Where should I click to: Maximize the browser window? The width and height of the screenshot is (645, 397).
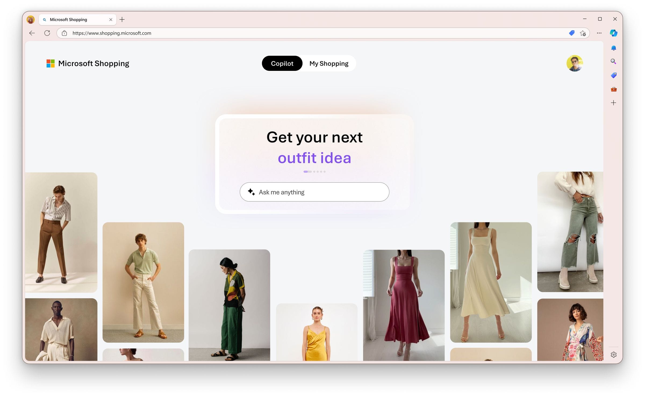point(600,19)
